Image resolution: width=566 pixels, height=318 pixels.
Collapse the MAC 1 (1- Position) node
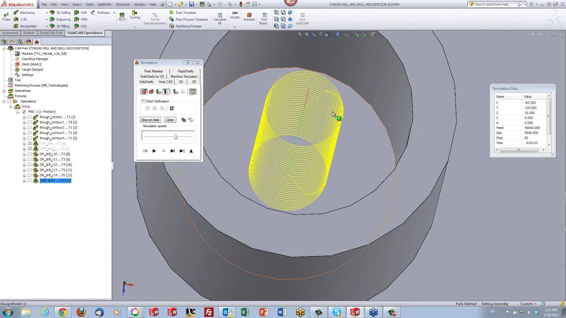[18, 112]
